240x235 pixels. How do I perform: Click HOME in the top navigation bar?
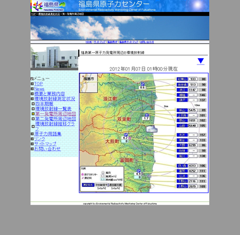click(88, 42)
